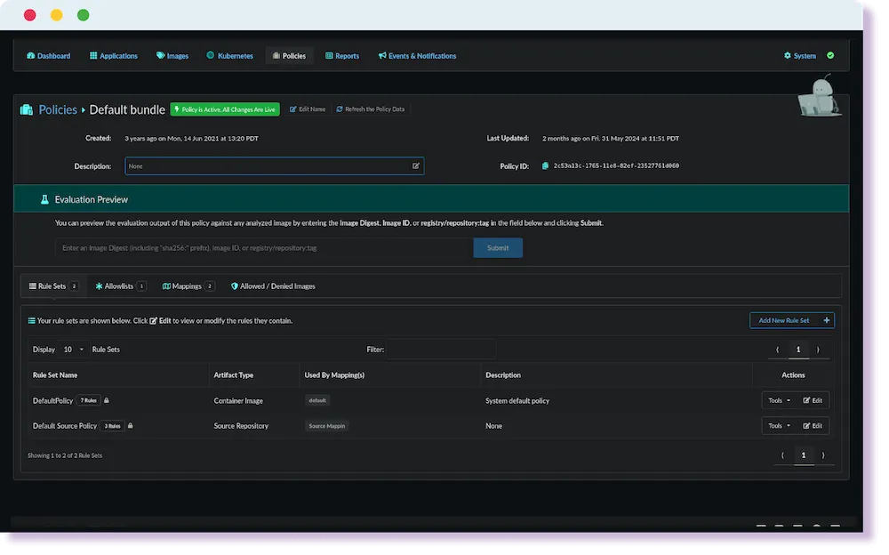Image resolution: width=889 pixels, height=555 pixels.
Task: Click the lock icon next to DefaultPolicy
Action: (108, 400)
